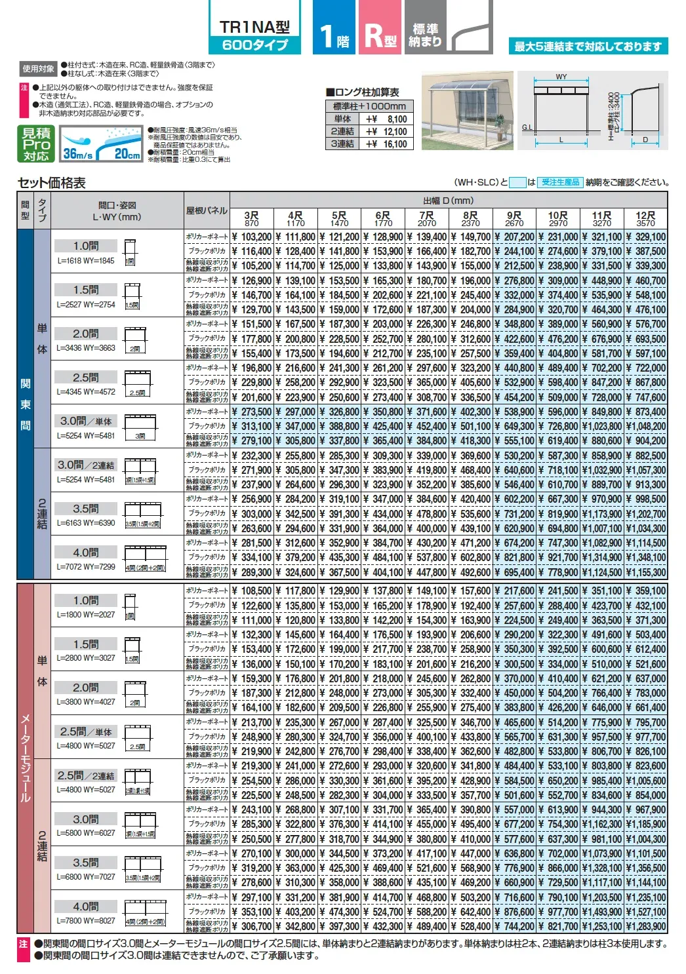Click the セット価格表 heading
Viewport: 686px width, 974px height.
[x=52, y=183]
